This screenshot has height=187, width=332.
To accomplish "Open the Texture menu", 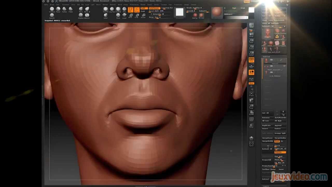I will point(164,5).
